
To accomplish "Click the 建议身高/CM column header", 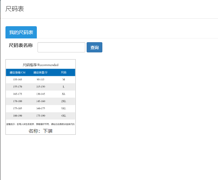I will click(17, 72).
